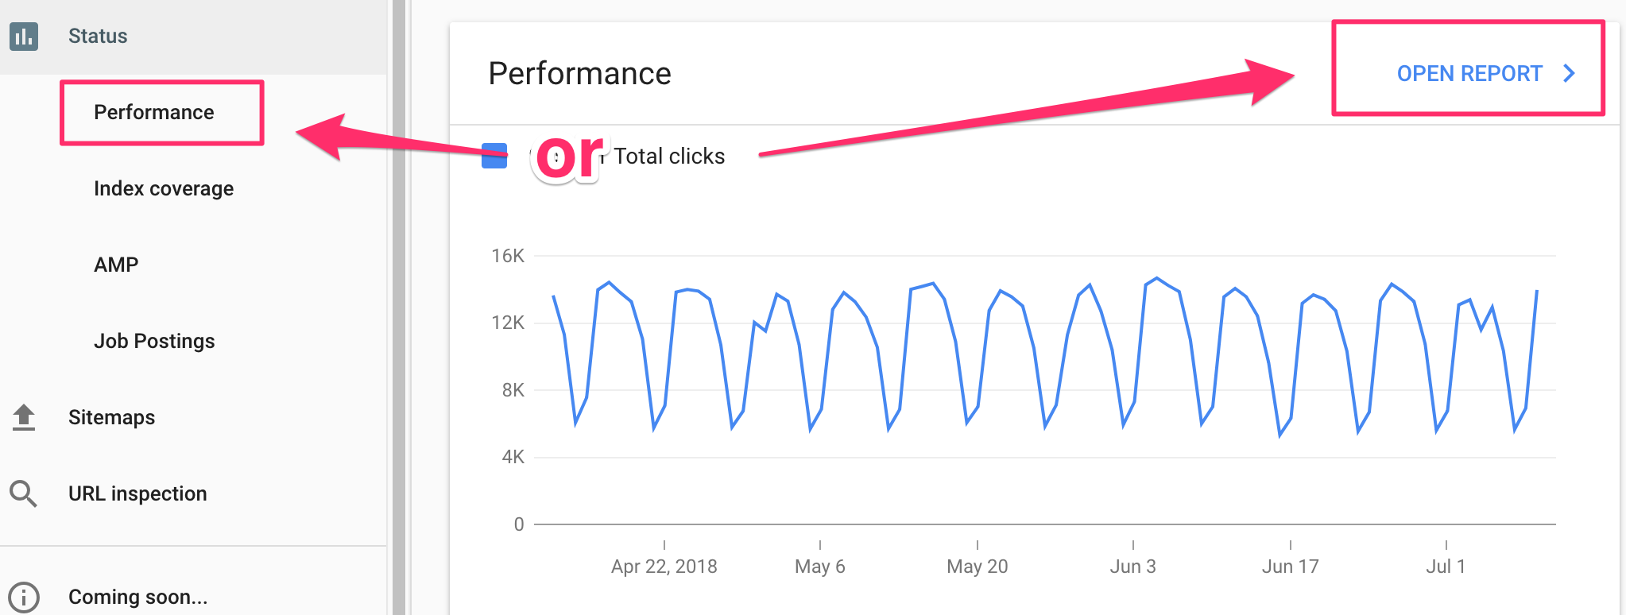This screenshot has width=1626, height=615.
Task: Click the URL inspection magnifier icon
Action: [24, 493]
